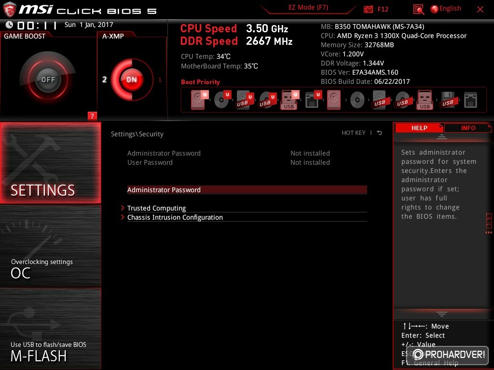This screenshot has height=370, width=494.
Task: Click the DDR Voltage 1.344V reading
Action: click(x=352, y=63)
